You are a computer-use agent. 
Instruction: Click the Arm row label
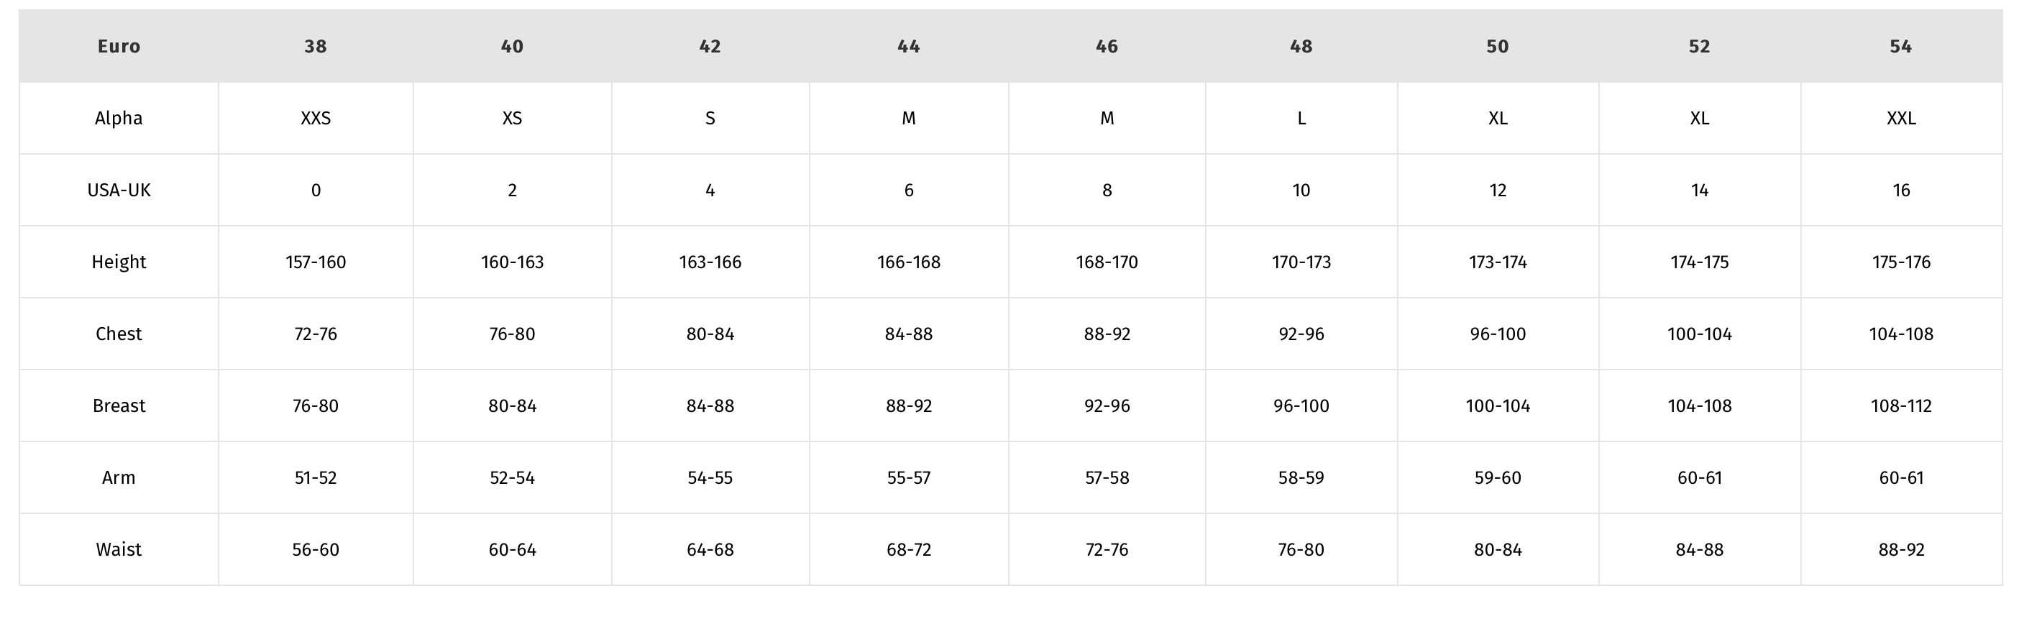tap(119, 478)
